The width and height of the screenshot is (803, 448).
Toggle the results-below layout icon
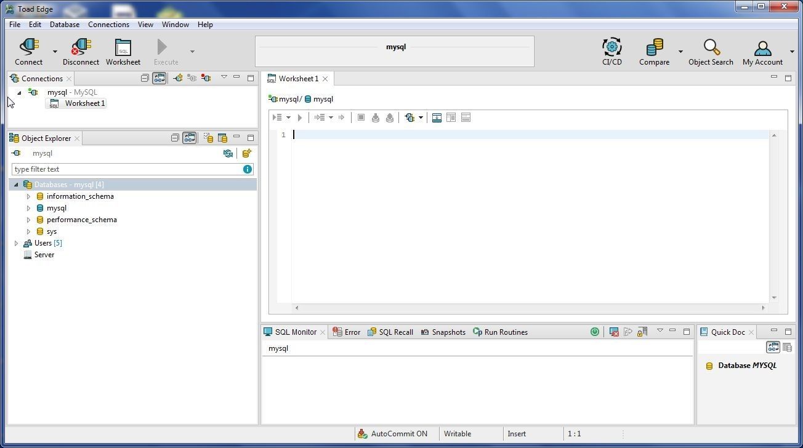[437, 118]
